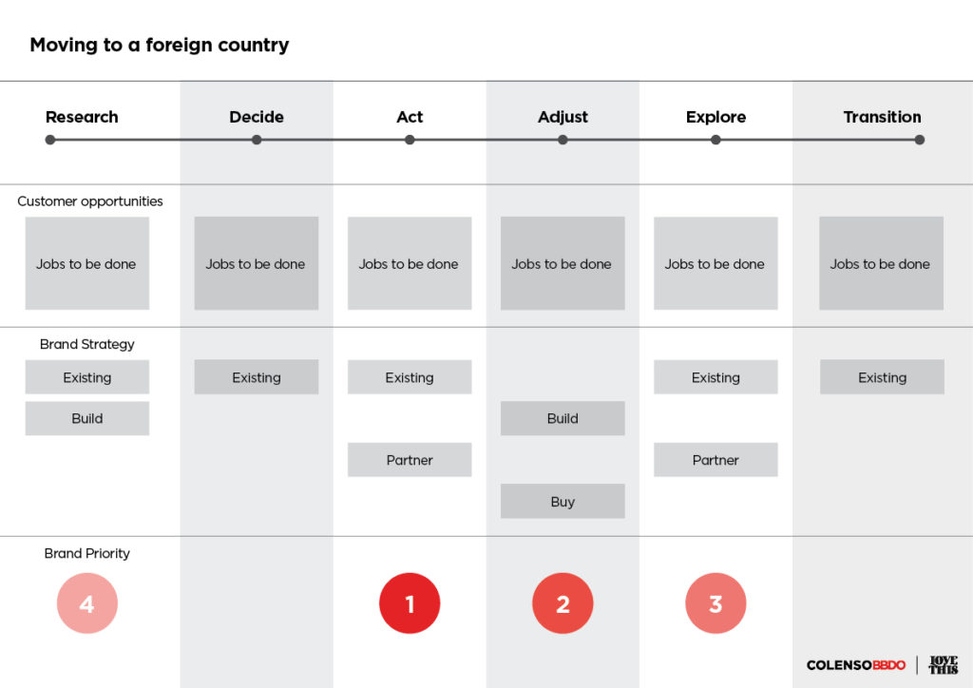Image resolution: width=973 pixels, height=688 pixels.
Task: Click Jobs to be done under Decide
Action: [257, 263]
